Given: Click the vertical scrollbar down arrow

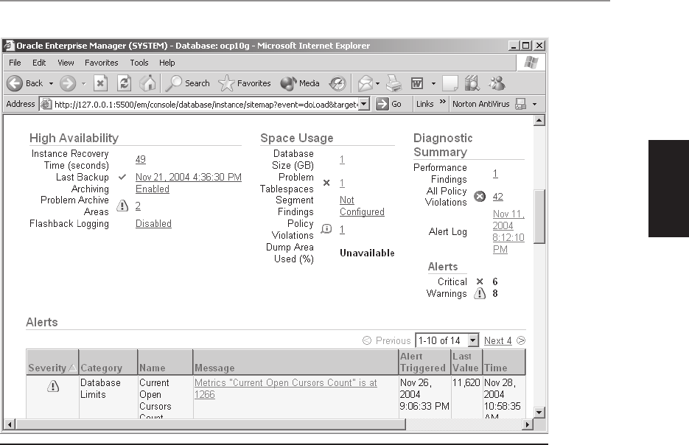Looking at the screenshot, I should coord(539,413).
